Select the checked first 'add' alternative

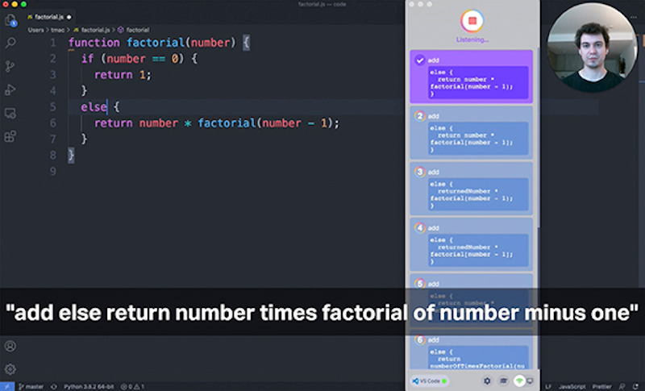coord(472,77)
